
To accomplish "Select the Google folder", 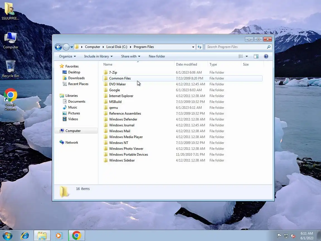I will click(x=115, y=90).
